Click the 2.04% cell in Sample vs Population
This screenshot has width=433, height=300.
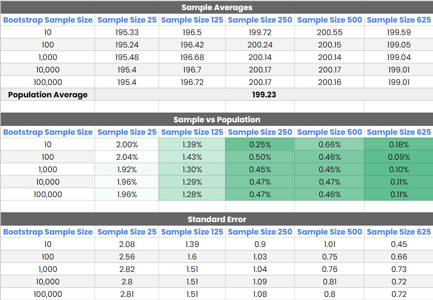127,157
